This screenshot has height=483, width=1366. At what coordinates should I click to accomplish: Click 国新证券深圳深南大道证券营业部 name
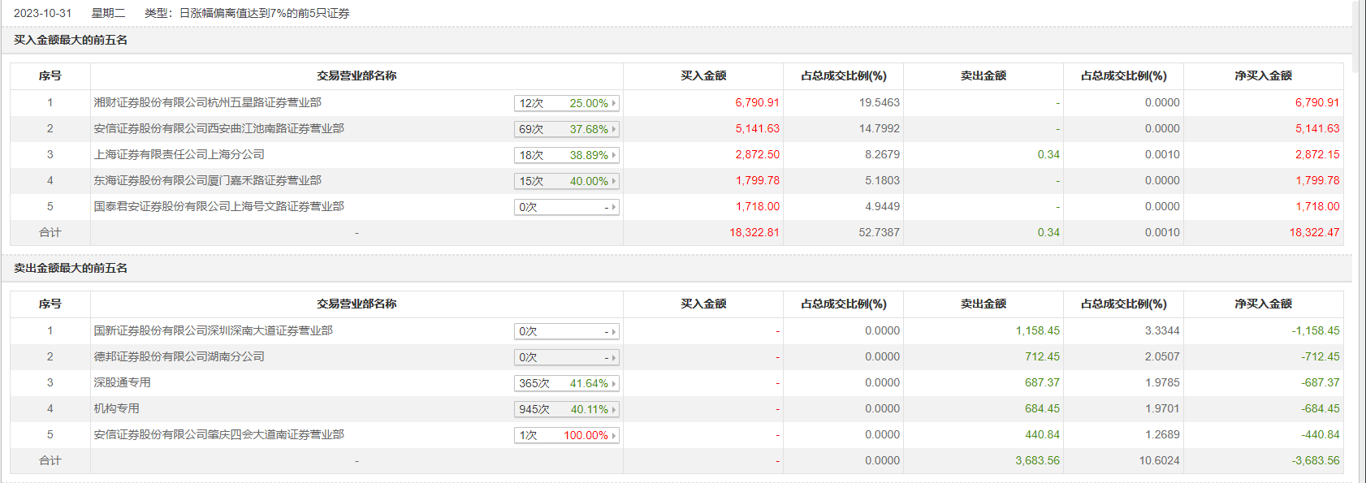[213, 330]
